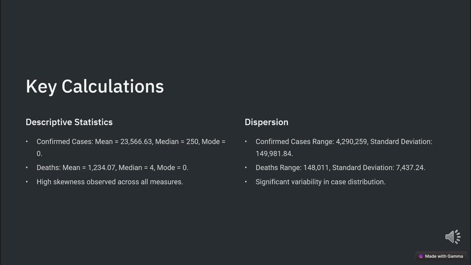
Task: Click the Gamma logo in the badge
Action: point(421,256)
